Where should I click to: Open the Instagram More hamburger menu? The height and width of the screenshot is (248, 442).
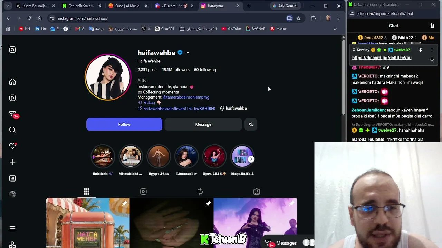coord(12,229)
